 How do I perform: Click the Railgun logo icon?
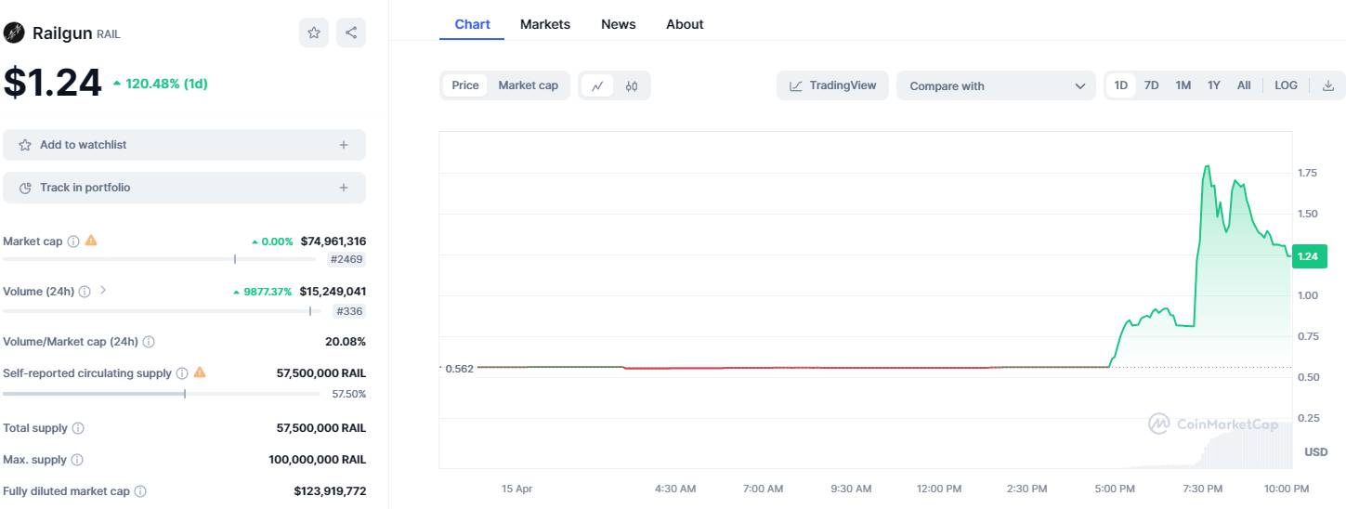click(x=13, y=33)
